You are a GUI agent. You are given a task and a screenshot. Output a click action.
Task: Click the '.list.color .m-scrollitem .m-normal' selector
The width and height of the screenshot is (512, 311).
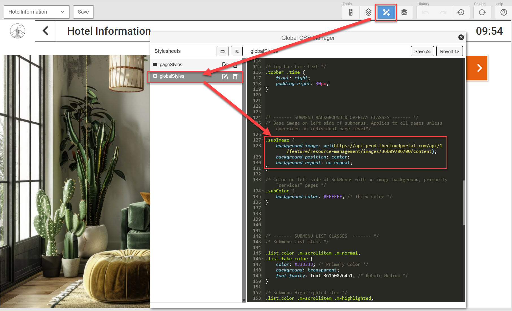[x=313, y=253]
